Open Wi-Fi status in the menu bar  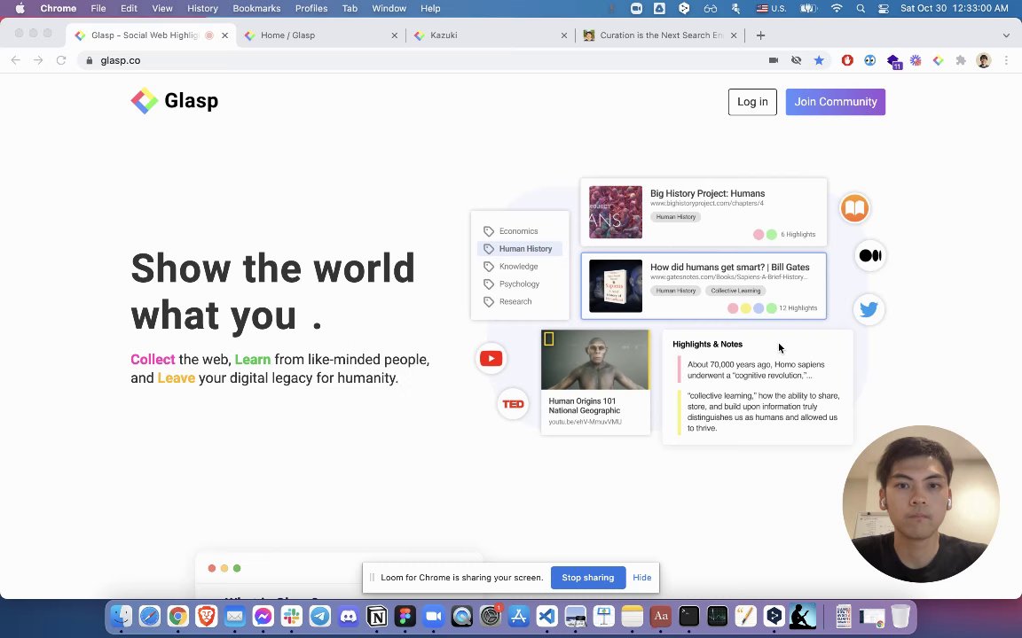837,9
